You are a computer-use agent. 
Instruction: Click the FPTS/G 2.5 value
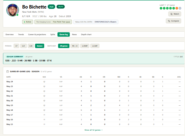pyautogui.click(x=178, y=57)
